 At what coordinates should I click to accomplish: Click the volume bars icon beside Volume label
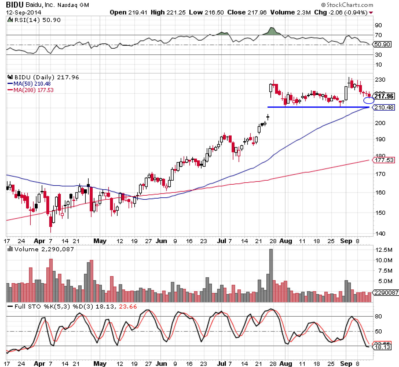(x=10, y=249)
